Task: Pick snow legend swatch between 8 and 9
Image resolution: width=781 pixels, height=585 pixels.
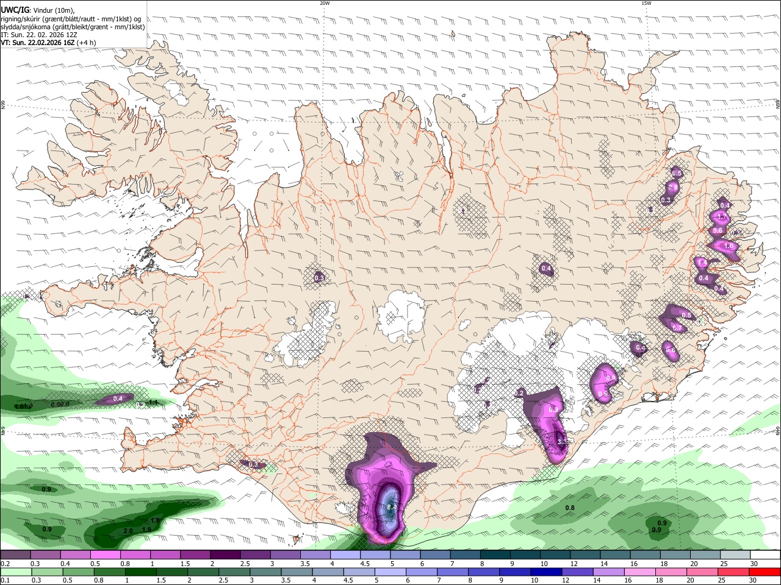Action: click(495, 555)
